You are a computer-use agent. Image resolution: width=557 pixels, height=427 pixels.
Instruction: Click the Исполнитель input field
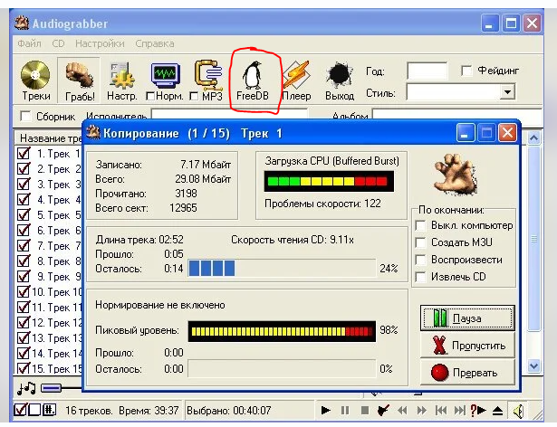tap(229, 116)
